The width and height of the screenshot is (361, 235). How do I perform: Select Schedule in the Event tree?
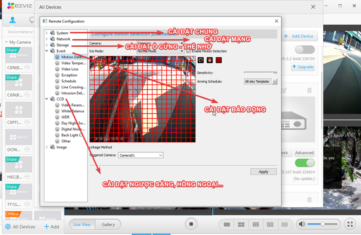(x=68, y=81)
